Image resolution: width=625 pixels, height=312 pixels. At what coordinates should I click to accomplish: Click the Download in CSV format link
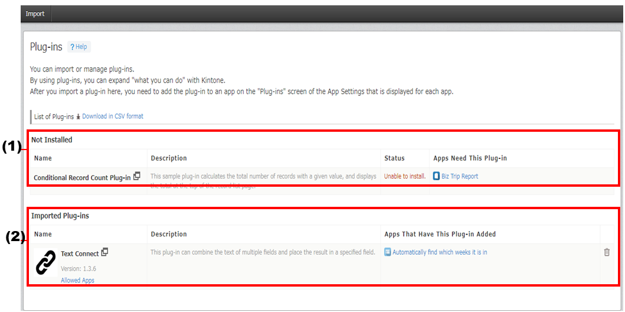pyautogui.click(x=112, y=116)
